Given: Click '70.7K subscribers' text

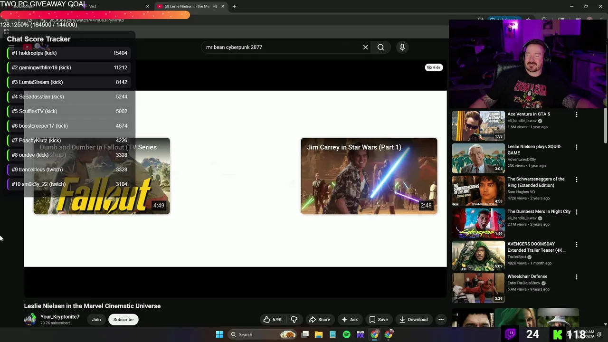Looking at the screenshot, I should 56,323.
